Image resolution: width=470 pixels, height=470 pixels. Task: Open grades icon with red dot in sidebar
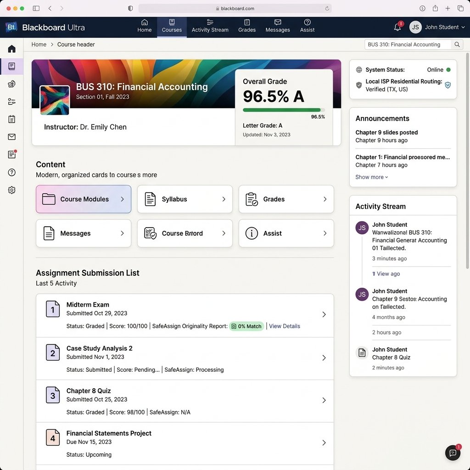tap(11, 154)
